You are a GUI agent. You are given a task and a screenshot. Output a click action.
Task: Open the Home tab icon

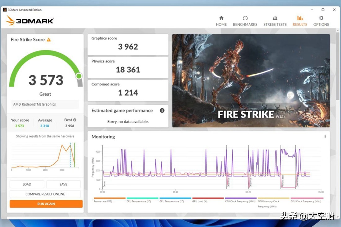(x=221, y=18)
